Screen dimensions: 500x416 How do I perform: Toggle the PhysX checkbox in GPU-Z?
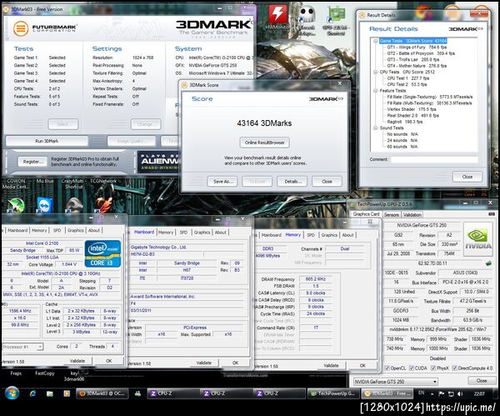[433, 368]
